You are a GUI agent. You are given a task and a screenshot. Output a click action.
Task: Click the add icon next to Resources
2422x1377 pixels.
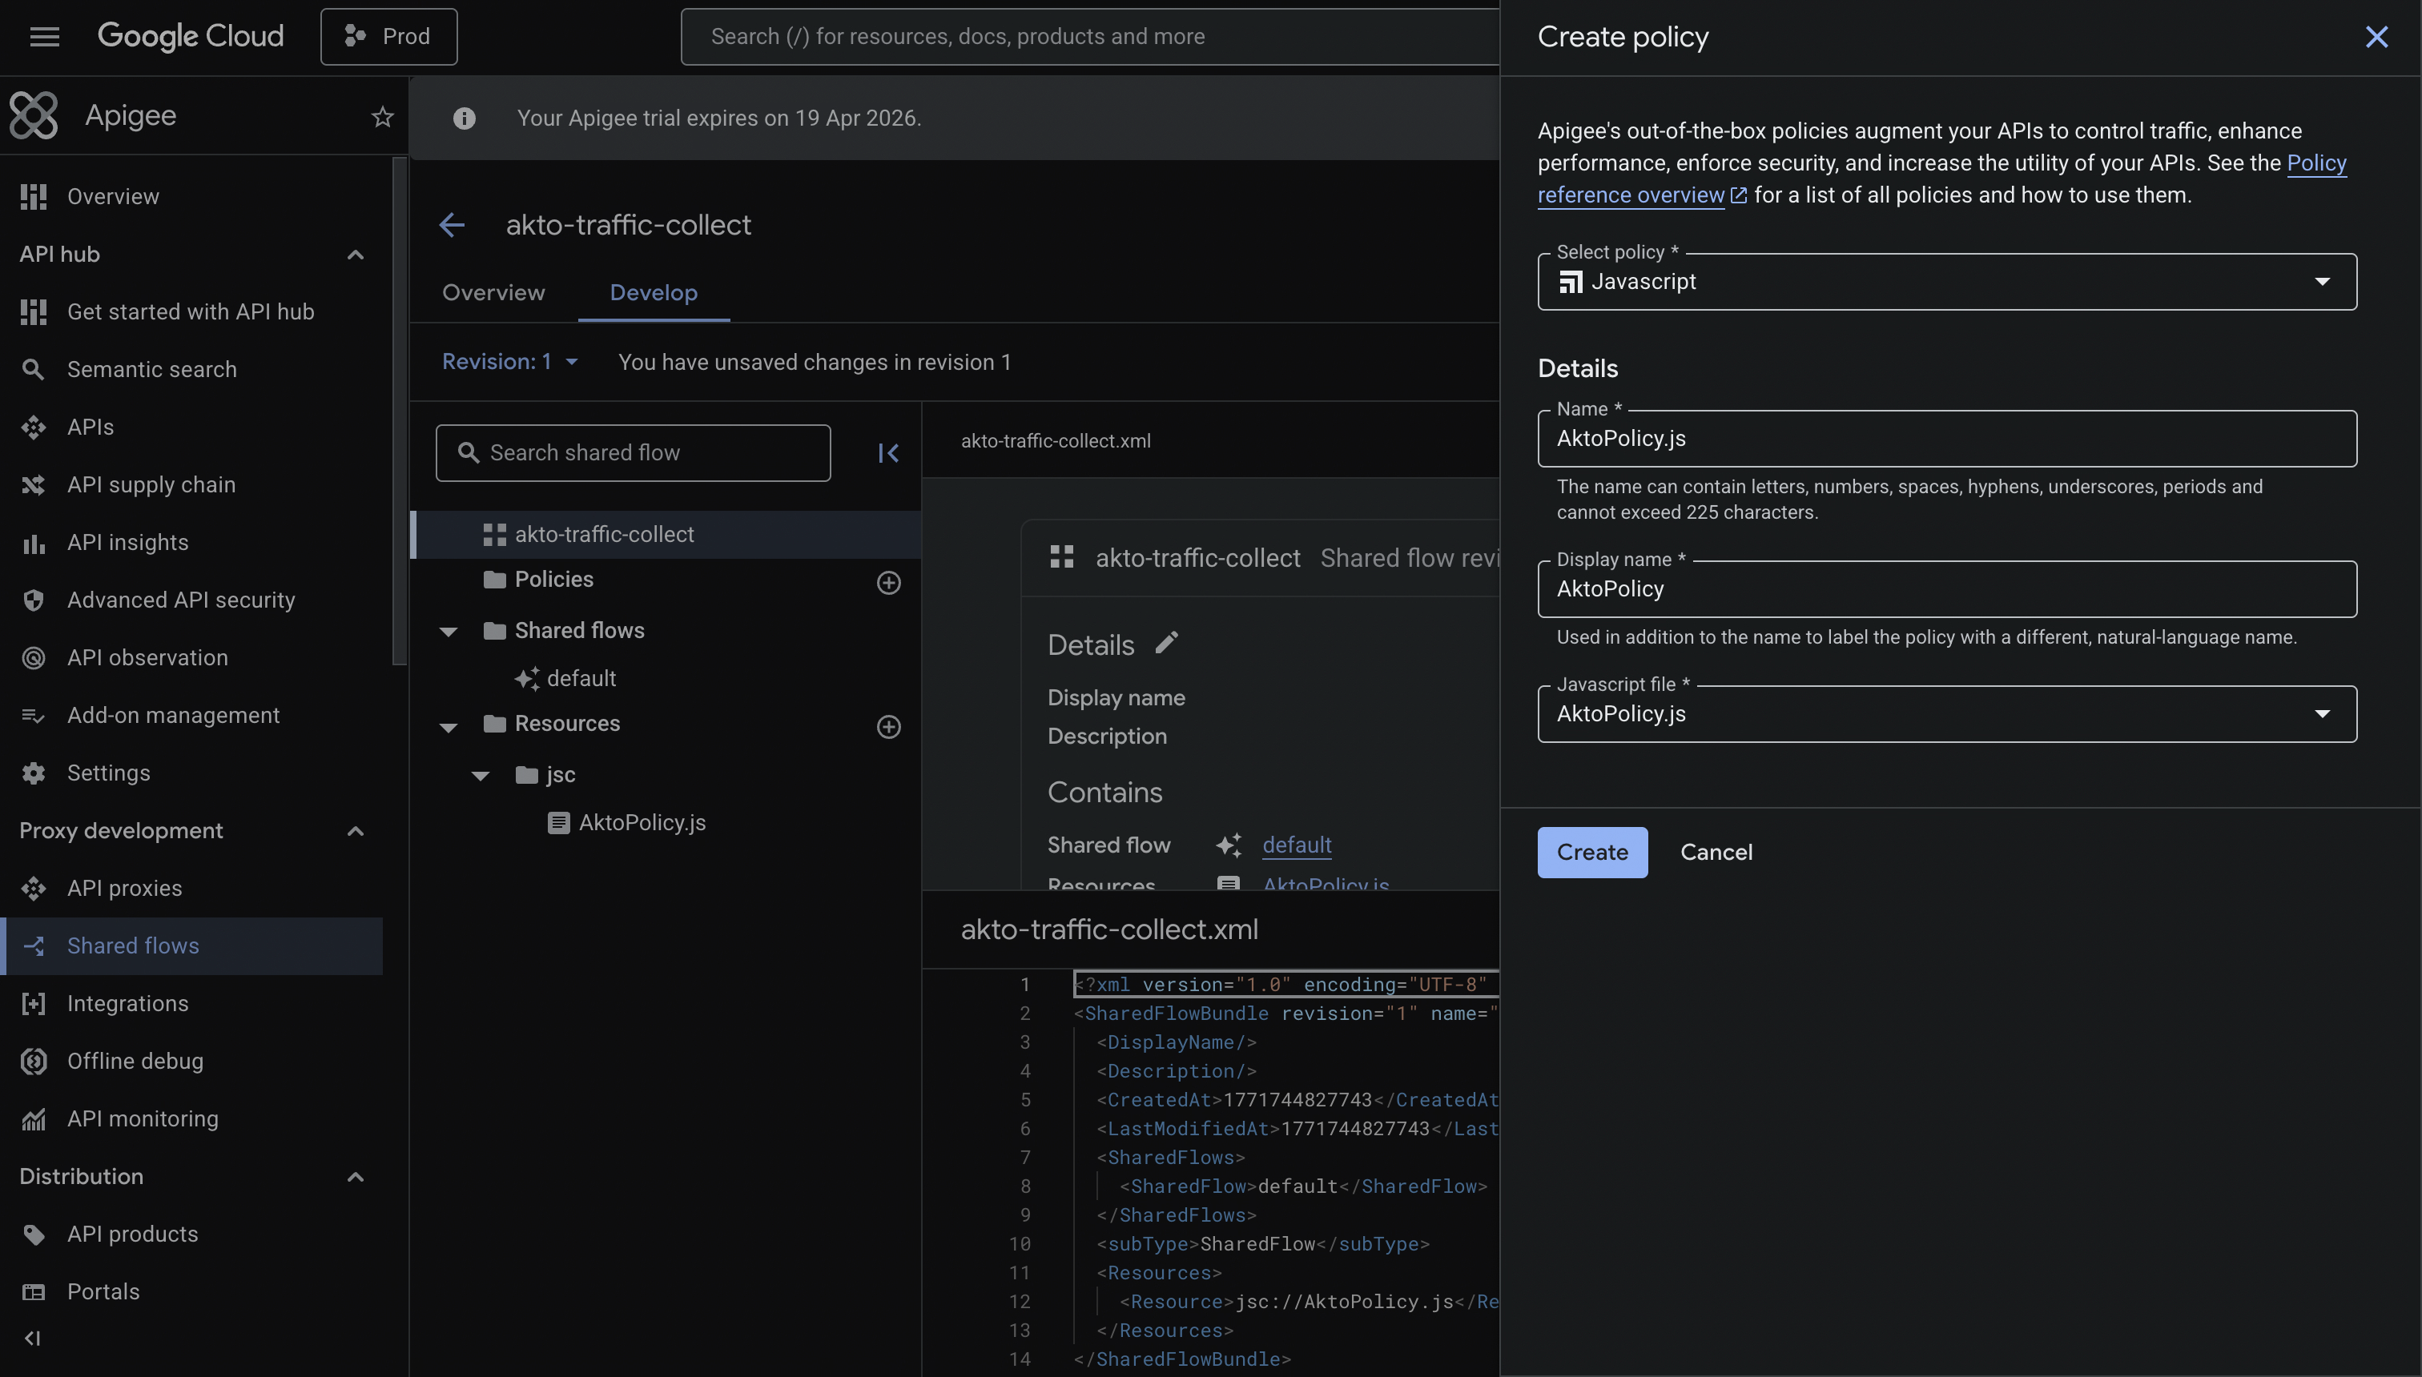[887, 726]
